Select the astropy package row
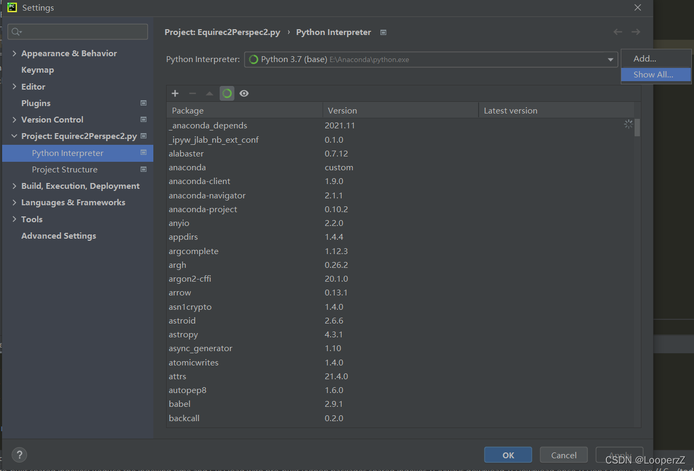This screenshot has height=471, width=694. (x=401, y=335)
